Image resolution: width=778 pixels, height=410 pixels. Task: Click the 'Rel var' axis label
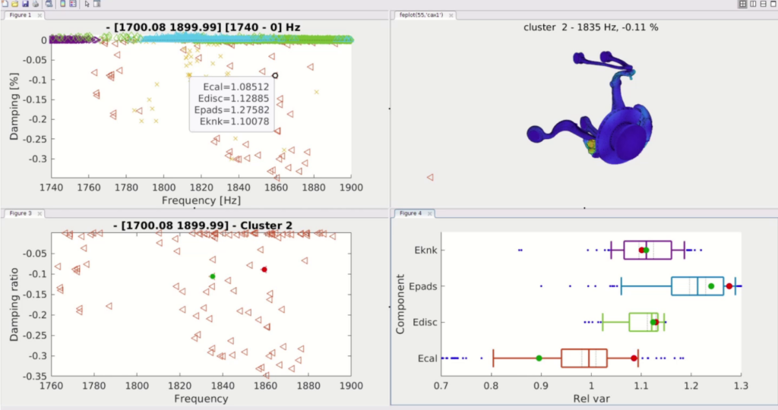coord(591,399)
